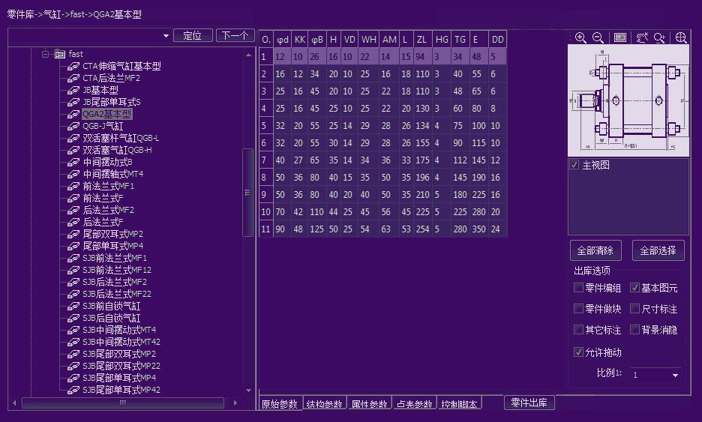Click part icon beside SJB后法兰式MF2
Image resolution: width=702 pixels, height=422 pixels.
73,283
